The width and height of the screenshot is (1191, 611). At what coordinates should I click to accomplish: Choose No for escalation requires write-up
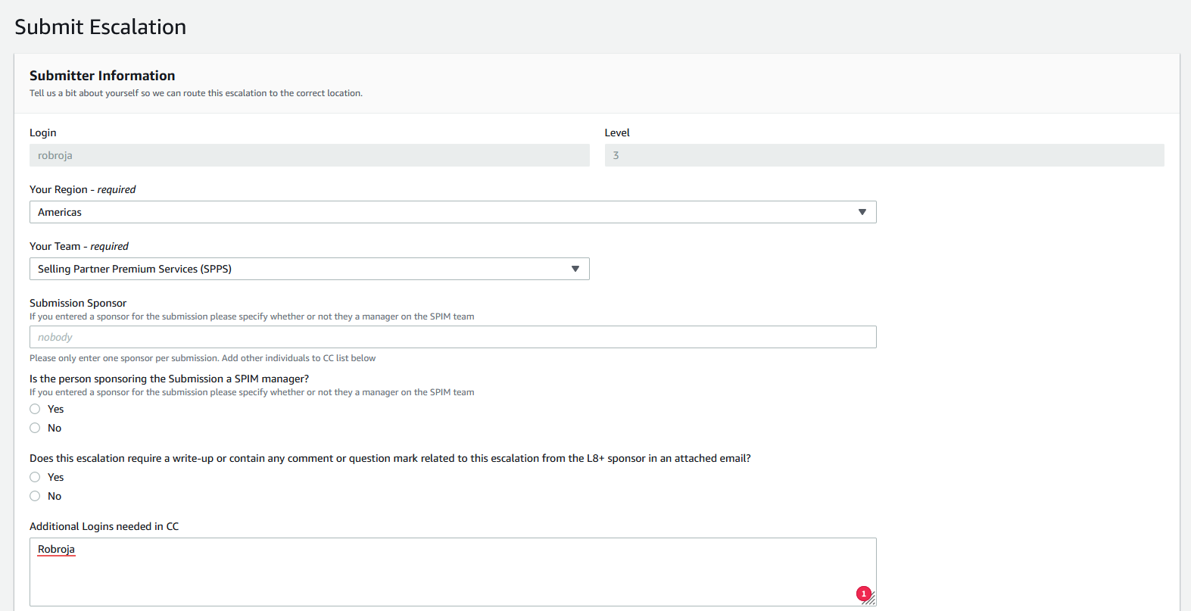coord(35,496)
